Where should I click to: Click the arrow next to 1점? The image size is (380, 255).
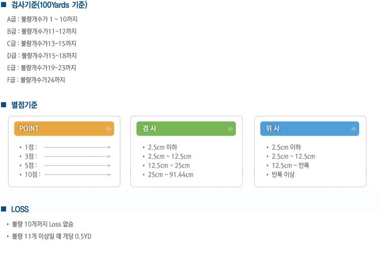(77, 147)
